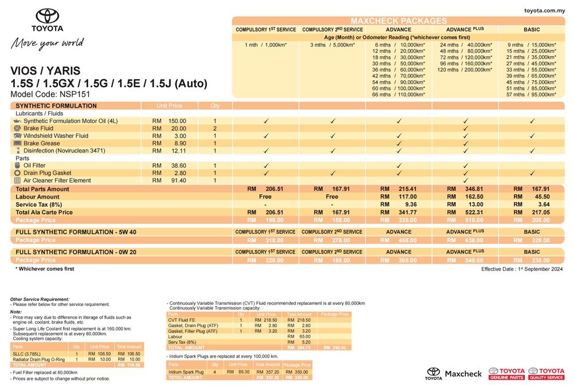This screenshot has width=573, height=385.
Task: Click the Model Code: NSP151 text
Action: [50, 94]
